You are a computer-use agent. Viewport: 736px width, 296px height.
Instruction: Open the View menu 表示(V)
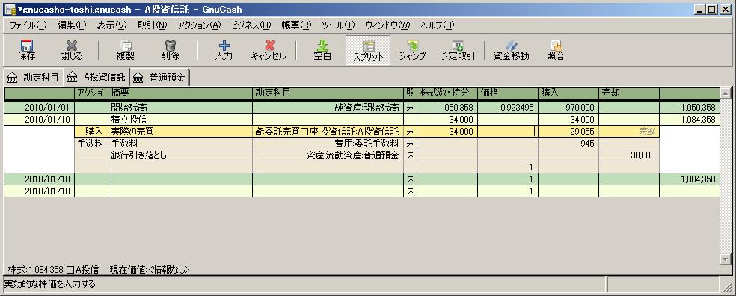[111, 25]
